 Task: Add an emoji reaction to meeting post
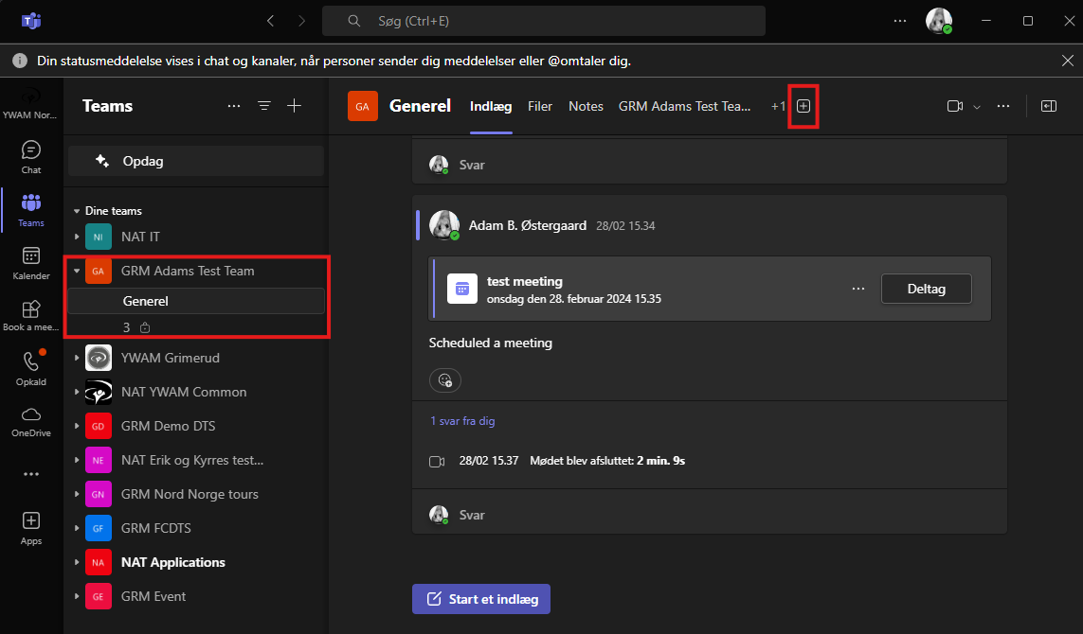tap(444, 380)
